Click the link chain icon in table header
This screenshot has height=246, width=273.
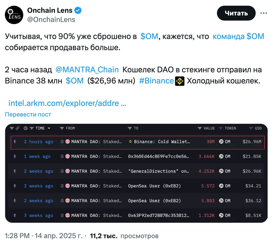click(18, 128)
